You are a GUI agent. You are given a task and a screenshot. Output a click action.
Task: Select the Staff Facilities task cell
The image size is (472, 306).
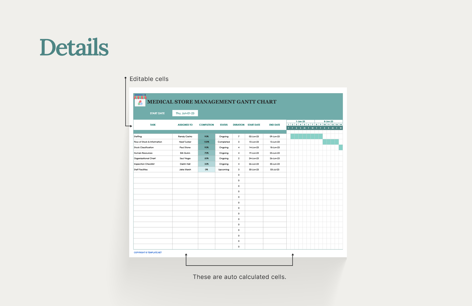click(153, 170)
